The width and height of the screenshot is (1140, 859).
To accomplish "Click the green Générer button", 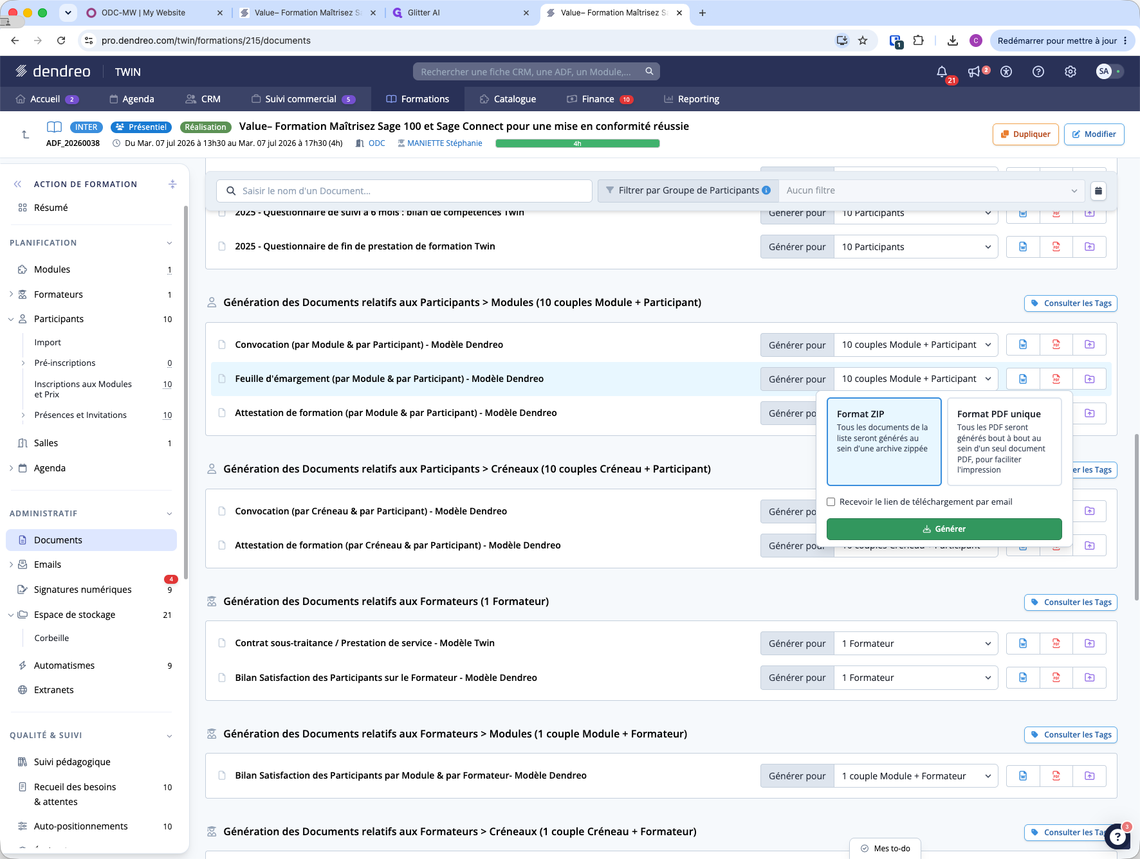I will pyautogui.click(x=944, y=529).
